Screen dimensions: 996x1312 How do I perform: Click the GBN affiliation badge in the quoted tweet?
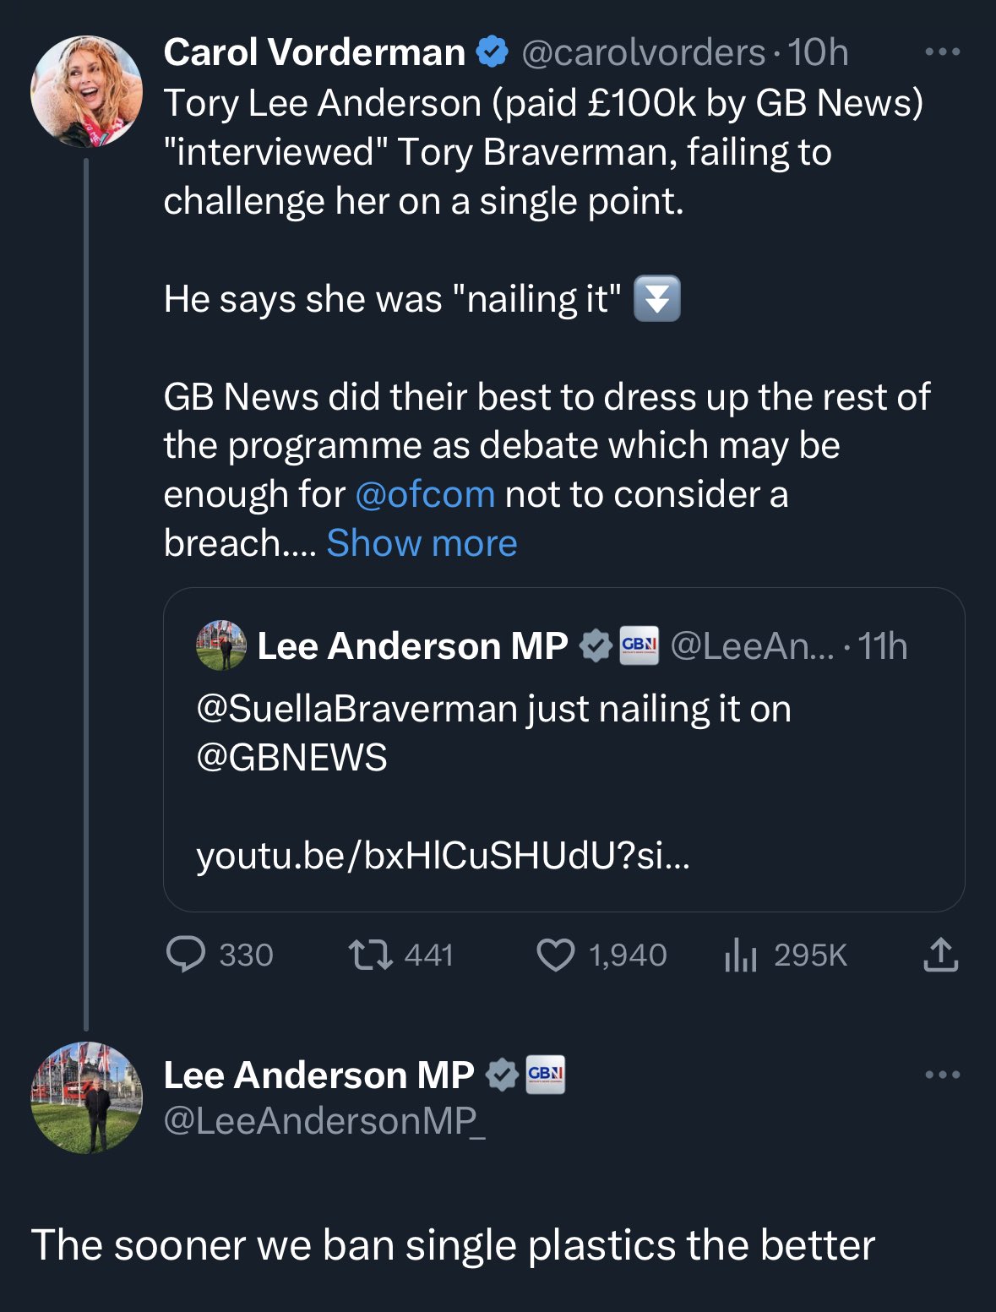[639, 646]
